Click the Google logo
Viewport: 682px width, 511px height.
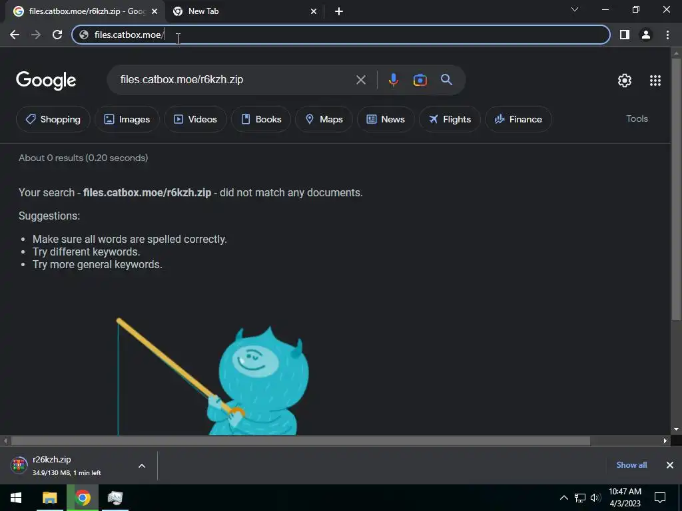pos(46,81)
